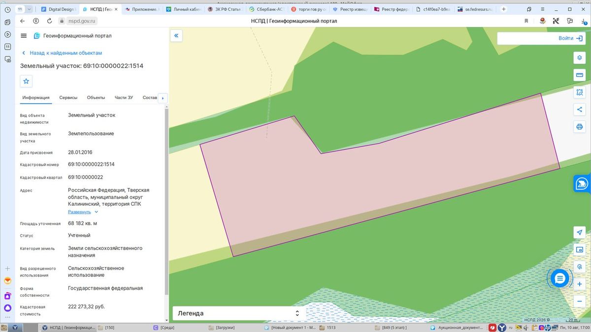Viewport: 591px width, 332px height.
Task: Switch to the Сервисы tab
Action: click(68, 97)
